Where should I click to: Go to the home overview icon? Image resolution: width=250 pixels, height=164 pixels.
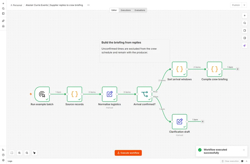pyautogui.click(x=3, y=26)
